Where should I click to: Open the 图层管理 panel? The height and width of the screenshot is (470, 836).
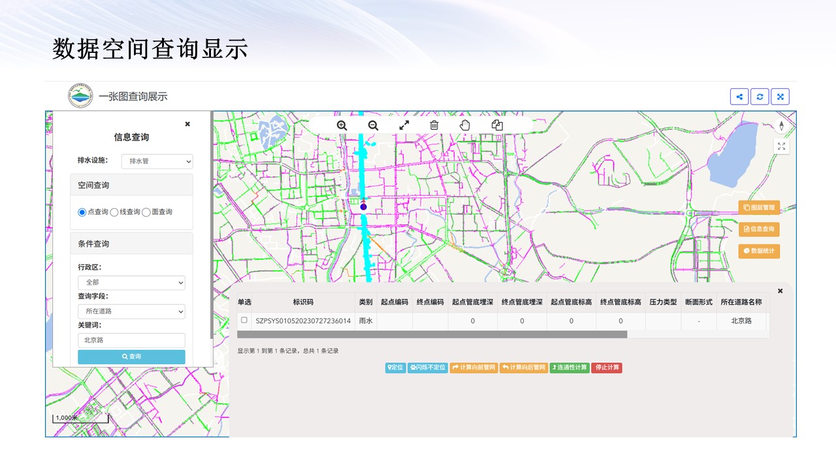tap(759, 208)
